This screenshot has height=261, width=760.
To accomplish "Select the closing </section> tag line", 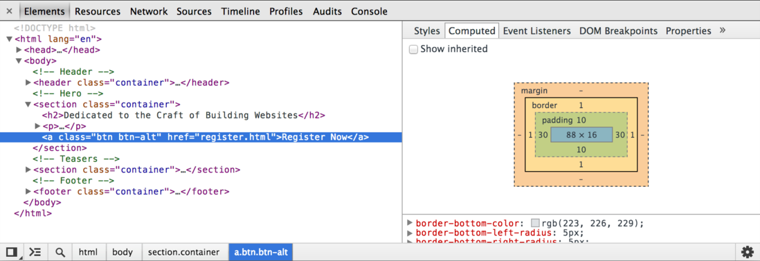I will (60, 148).
